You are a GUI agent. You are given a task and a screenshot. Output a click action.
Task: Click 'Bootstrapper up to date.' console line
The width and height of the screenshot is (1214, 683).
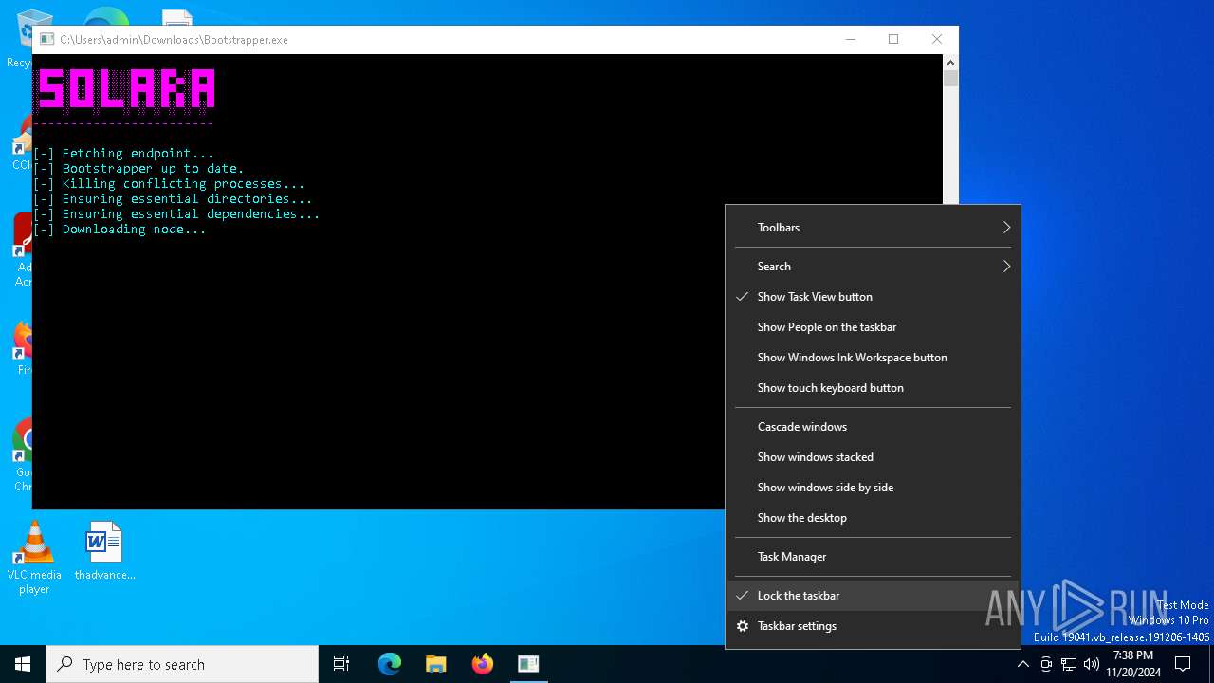click(x=138, y=169)
